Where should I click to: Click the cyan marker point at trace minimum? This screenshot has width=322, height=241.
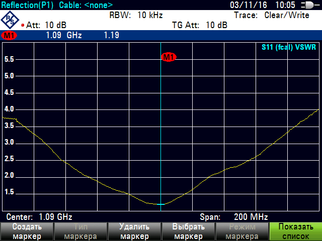(160, 204)
